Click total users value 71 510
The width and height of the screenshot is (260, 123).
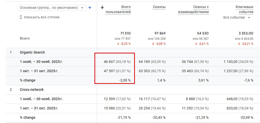pyautogui.click(x=125, y=33)
